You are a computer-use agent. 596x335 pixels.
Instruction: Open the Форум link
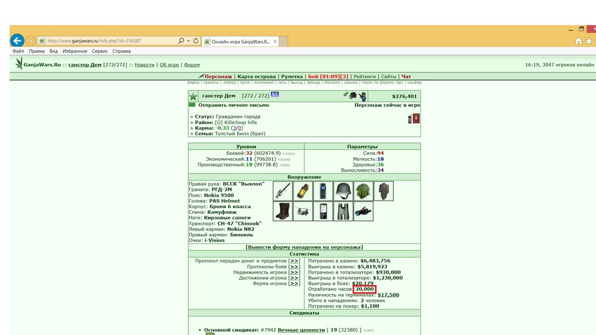pos(192,65)
